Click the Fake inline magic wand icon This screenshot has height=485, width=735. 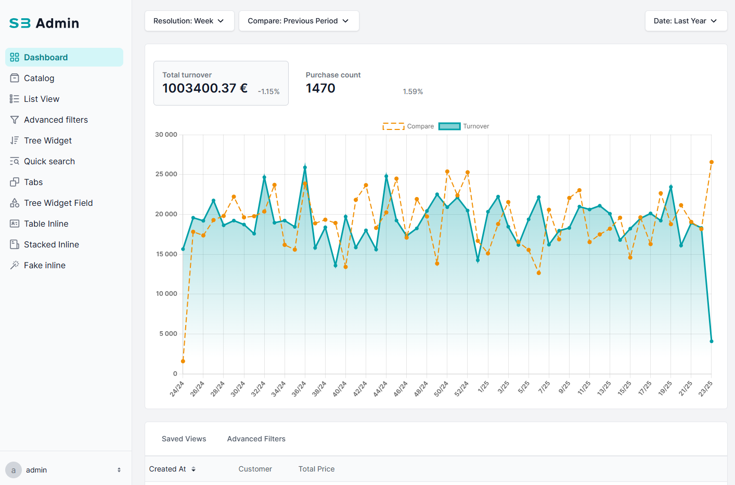pyautogui.click(x=15, y=265)
